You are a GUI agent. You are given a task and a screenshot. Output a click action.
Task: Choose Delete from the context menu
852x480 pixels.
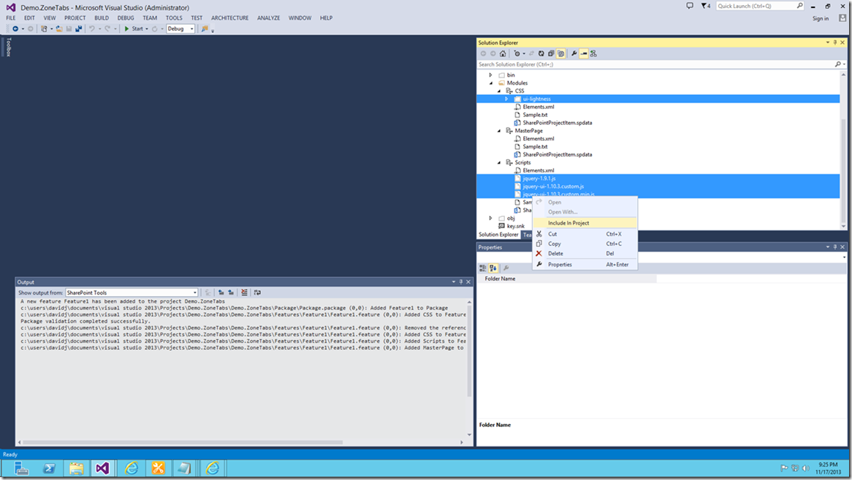[x=585, y=253]
